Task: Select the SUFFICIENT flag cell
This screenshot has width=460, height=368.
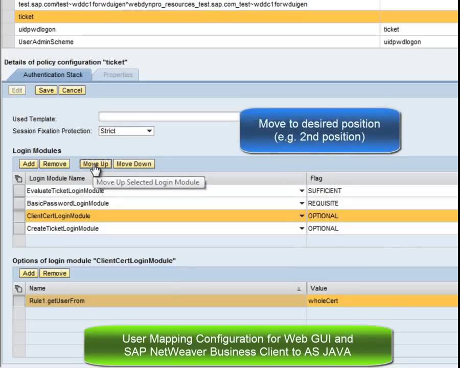Action: coord(382,191)
